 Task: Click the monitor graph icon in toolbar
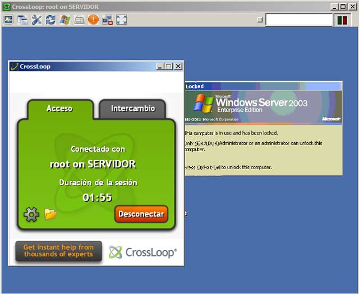8,20
